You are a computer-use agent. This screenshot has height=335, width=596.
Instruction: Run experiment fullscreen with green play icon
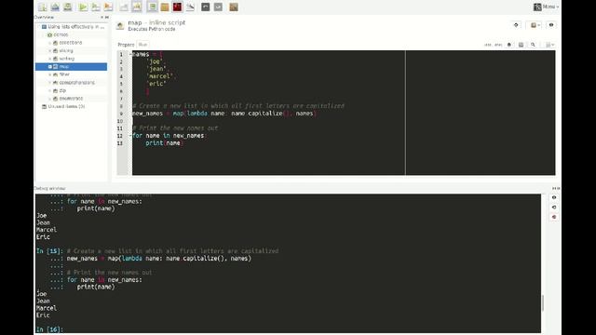pos(83,7)
